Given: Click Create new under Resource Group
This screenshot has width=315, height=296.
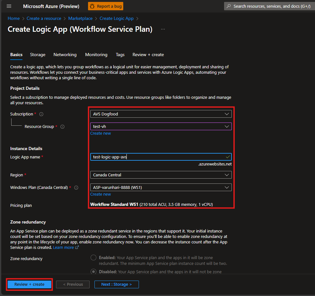Looking at the screenshot, I should tap(101, 133).
